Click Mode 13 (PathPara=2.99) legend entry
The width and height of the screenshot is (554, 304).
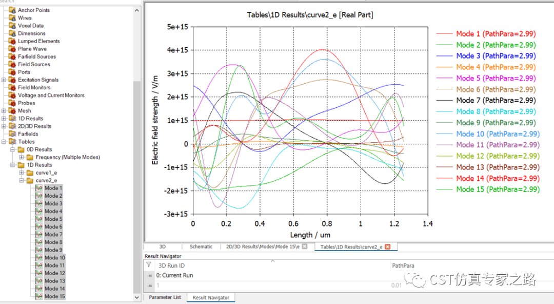pos(498,167)
